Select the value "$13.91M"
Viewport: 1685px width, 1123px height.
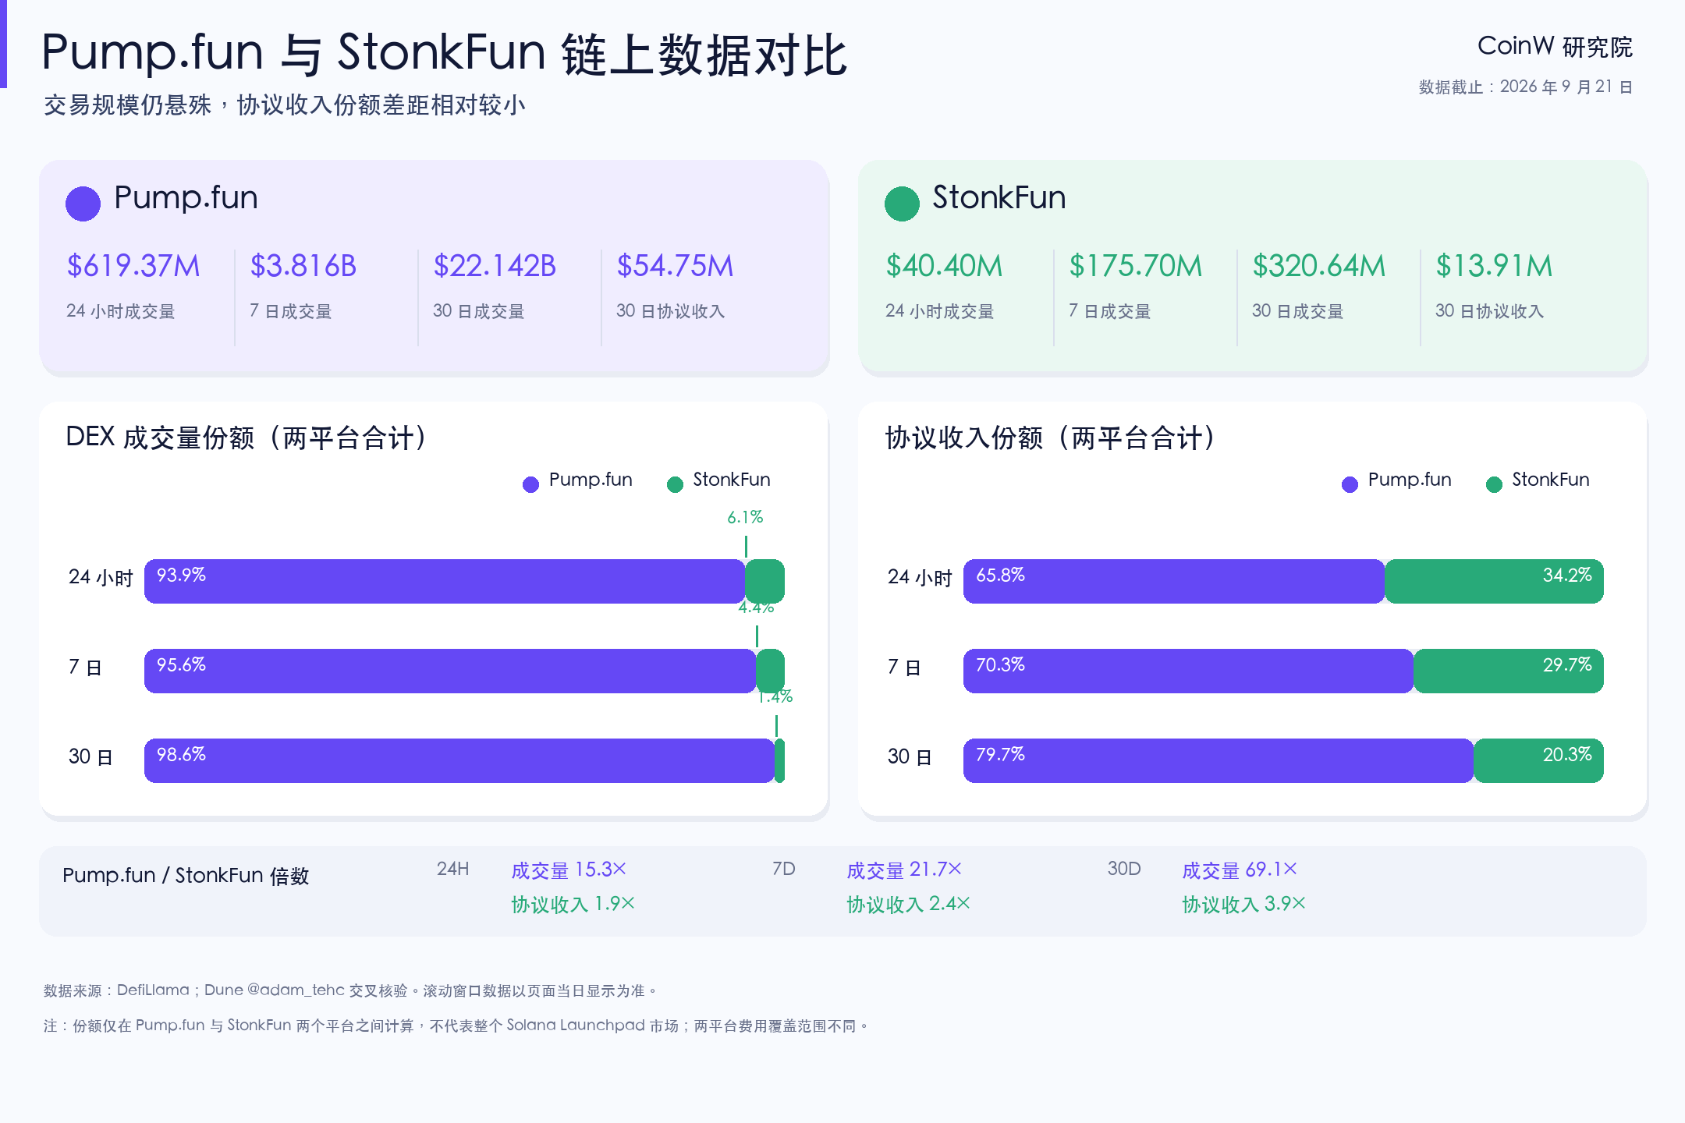[1494, 266]
